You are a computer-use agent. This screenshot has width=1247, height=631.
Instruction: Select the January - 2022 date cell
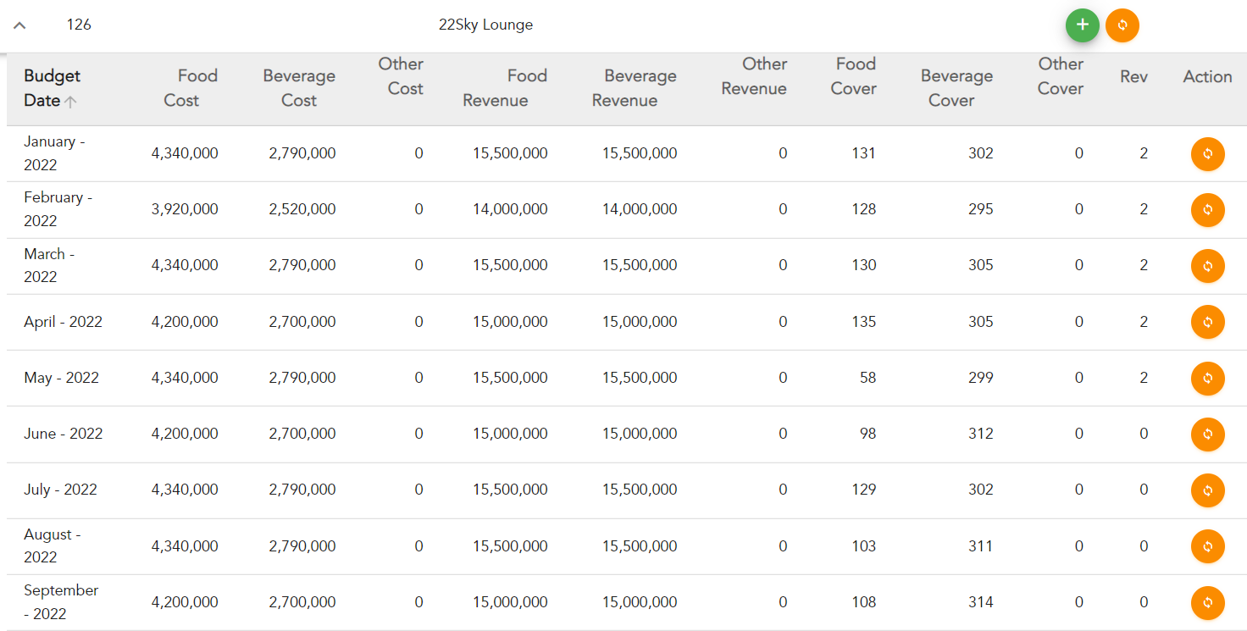54,153
